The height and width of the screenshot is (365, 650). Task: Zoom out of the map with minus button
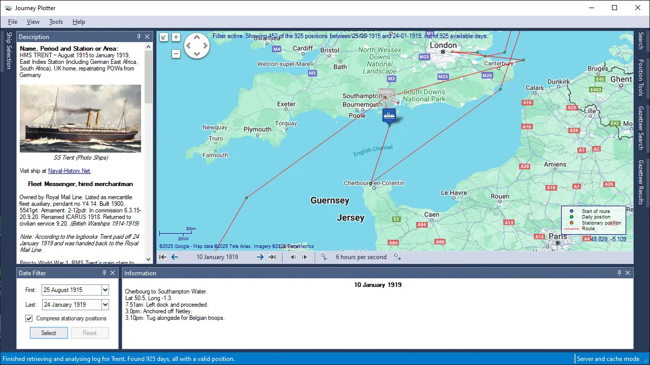coord(176,54)
